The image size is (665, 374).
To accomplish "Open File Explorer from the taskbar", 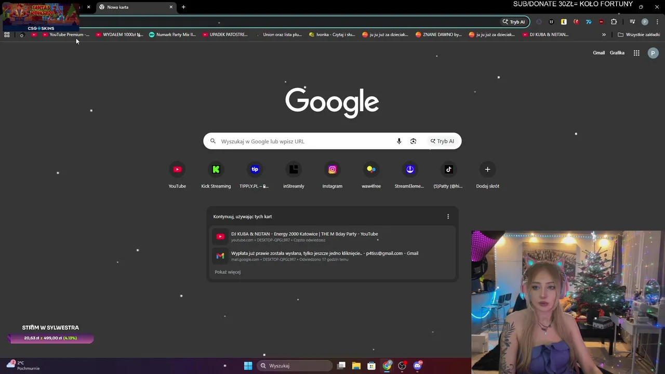I will coord(356,366).
